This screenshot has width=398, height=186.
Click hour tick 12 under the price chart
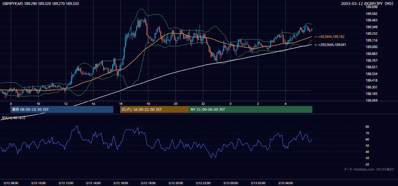[66, 104]
